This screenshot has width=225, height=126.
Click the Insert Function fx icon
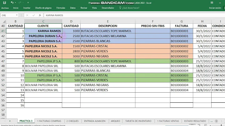coord(40,15)
